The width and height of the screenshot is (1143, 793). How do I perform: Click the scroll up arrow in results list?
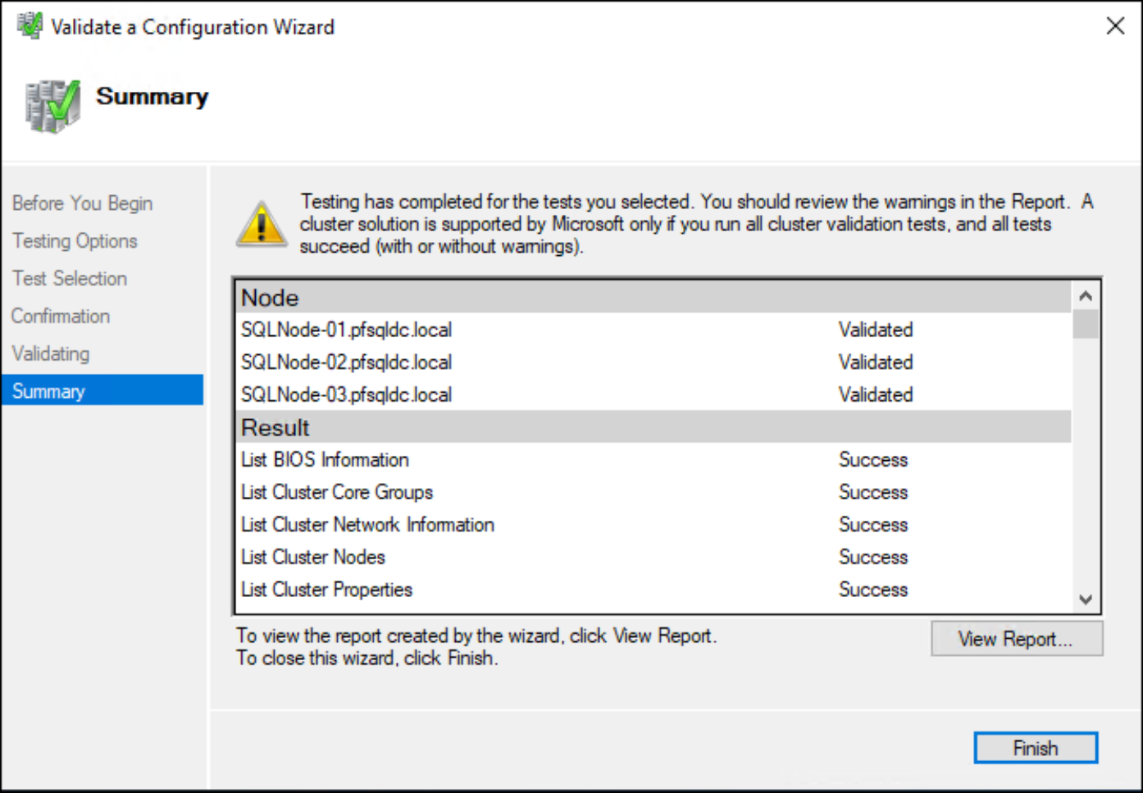(1086, 296)
